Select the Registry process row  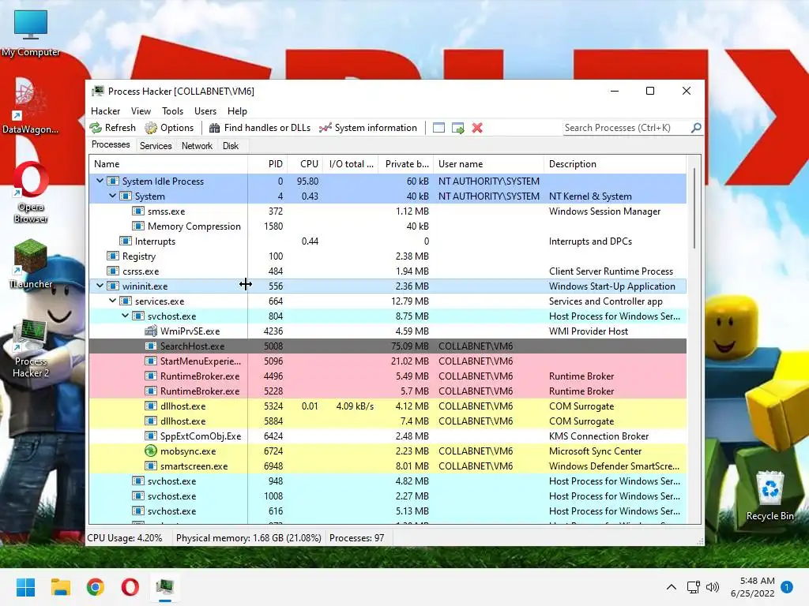pos(387,256)
